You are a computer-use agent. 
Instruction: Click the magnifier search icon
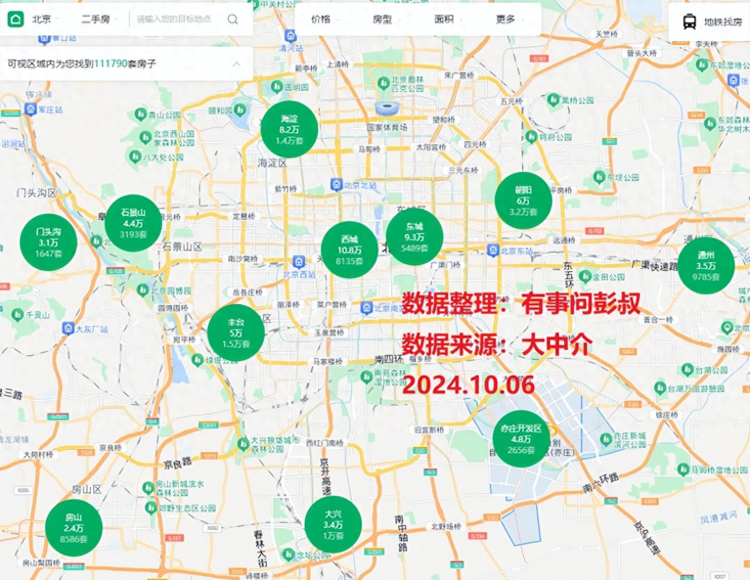pyautogui.click(x=232, y=20)
